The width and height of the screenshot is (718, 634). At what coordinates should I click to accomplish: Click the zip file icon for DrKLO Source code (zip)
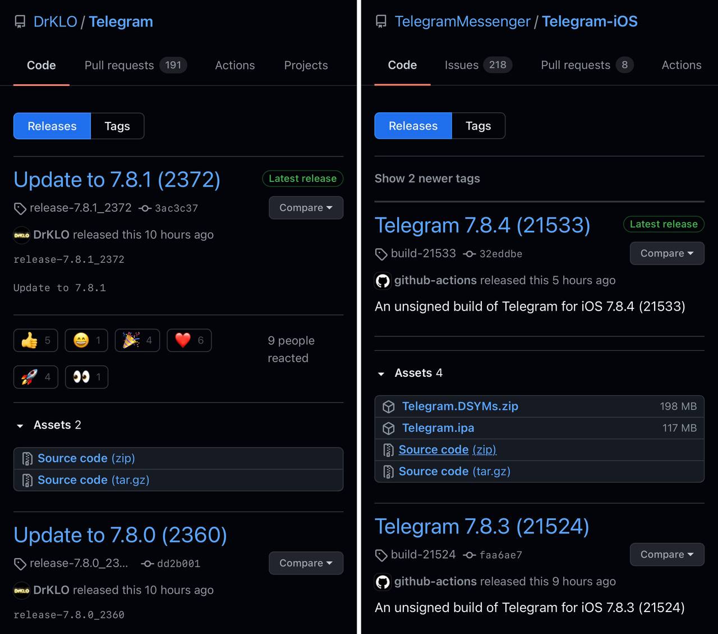[x=27, y=459]
